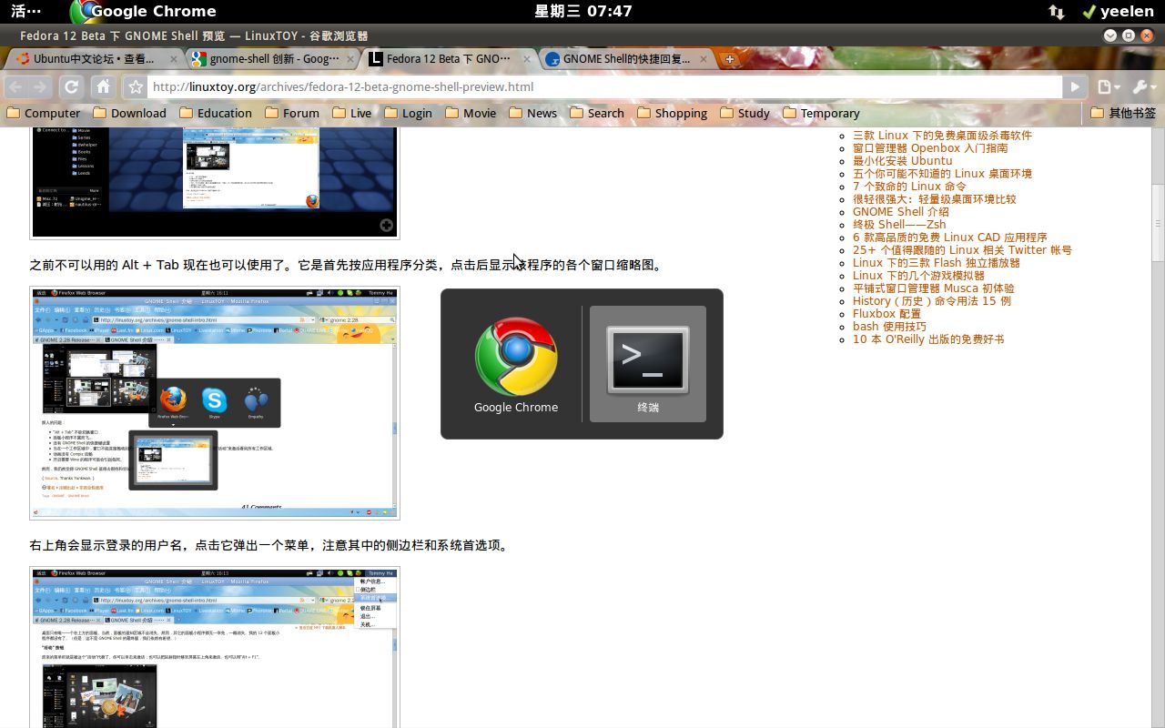Close the Fedora 12 Beta tab

point(526,58)
